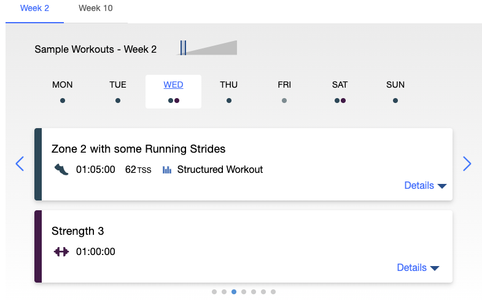Image resolution: width=482 pixels, height=301 pixels.
Task: Select the Week 2 tab
Action: pyautogui.click(x=35, y=9)
